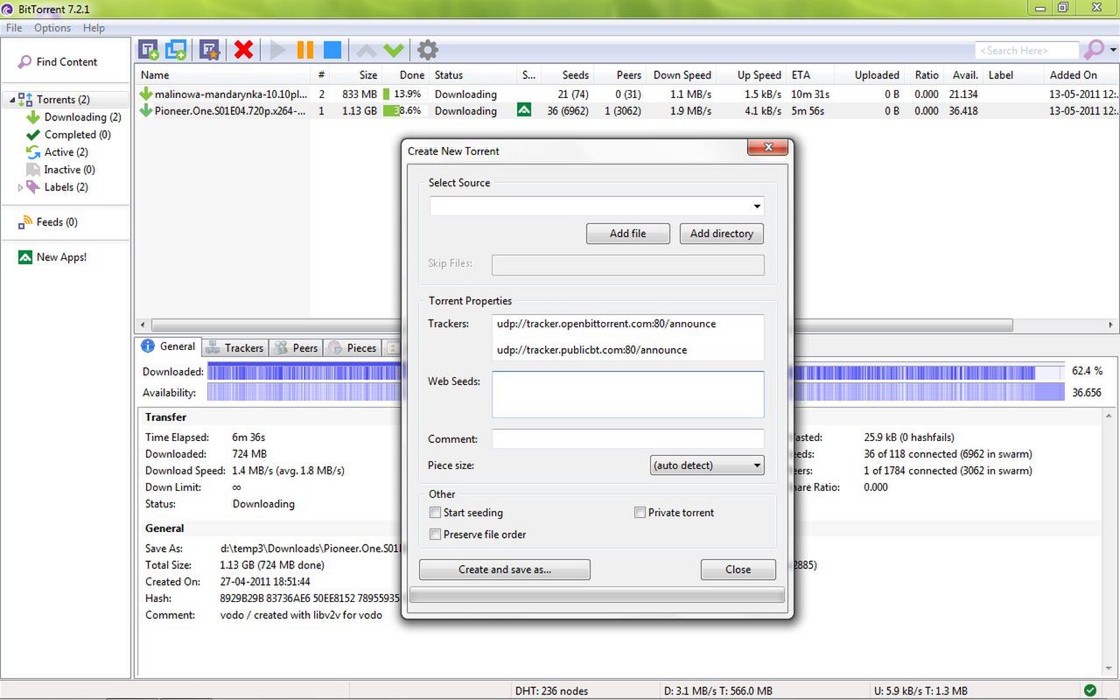Click the green Move Down Queue arrow

394,50
